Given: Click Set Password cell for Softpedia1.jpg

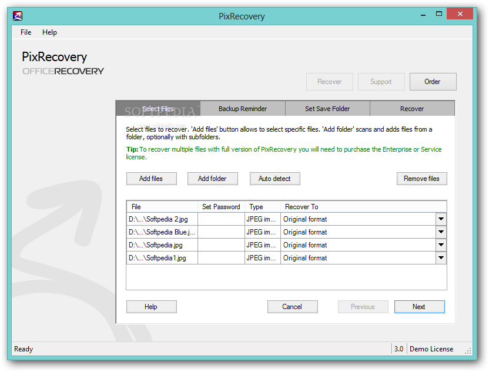Looking at the screenshot, I should pos(221,258).
